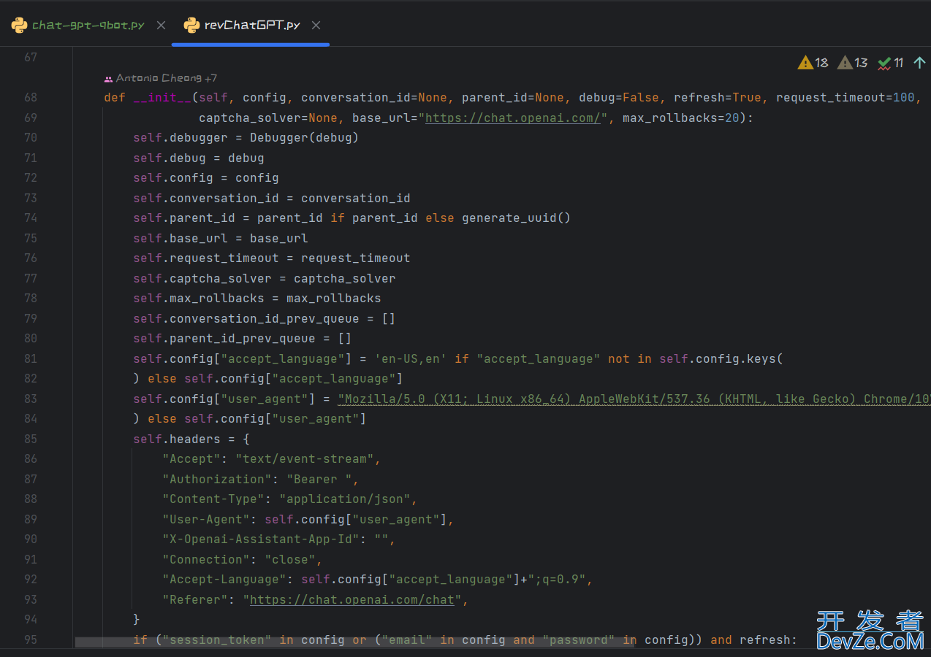Close the revChatGPT.py tab
This screenshot has width=931, height=657.
pyautogui.click(x=316, y=25)
